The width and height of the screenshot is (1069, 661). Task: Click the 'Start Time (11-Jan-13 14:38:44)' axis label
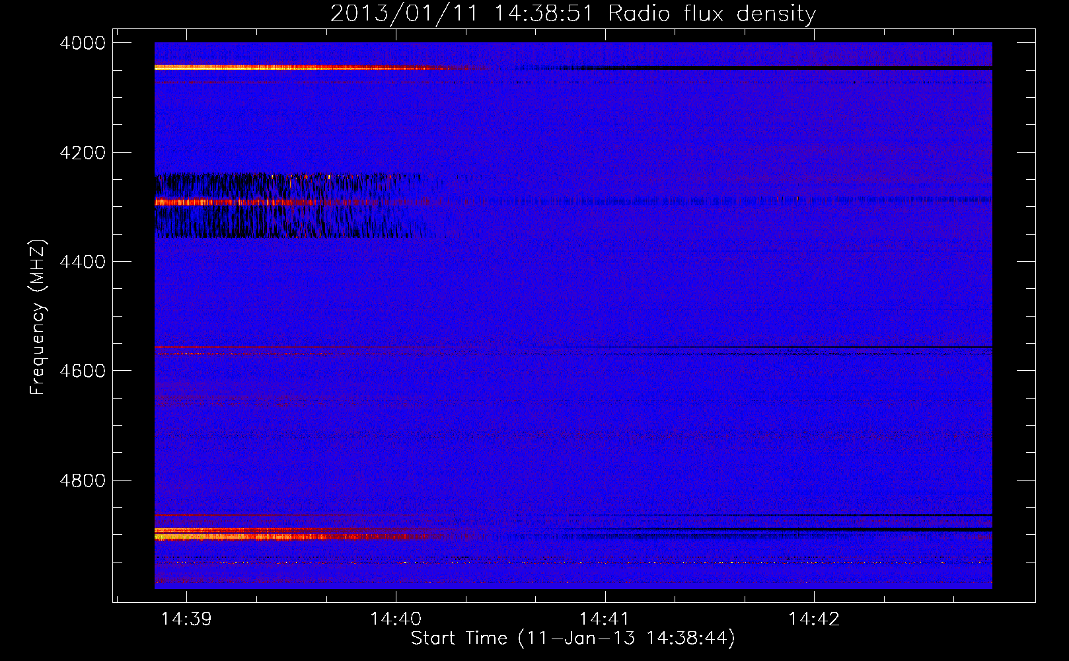pos(573,639)
